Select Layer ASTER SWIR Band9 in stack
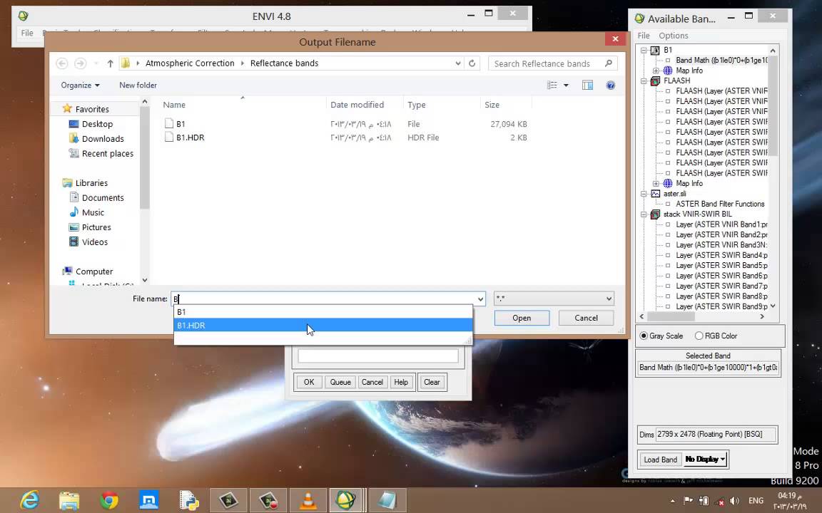 click(x=721, y=306)
